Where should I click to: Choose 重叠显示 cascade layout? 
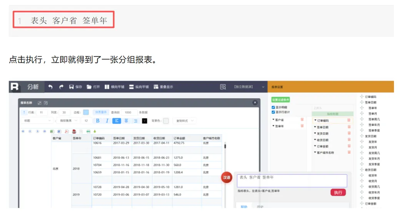point(163,87)
